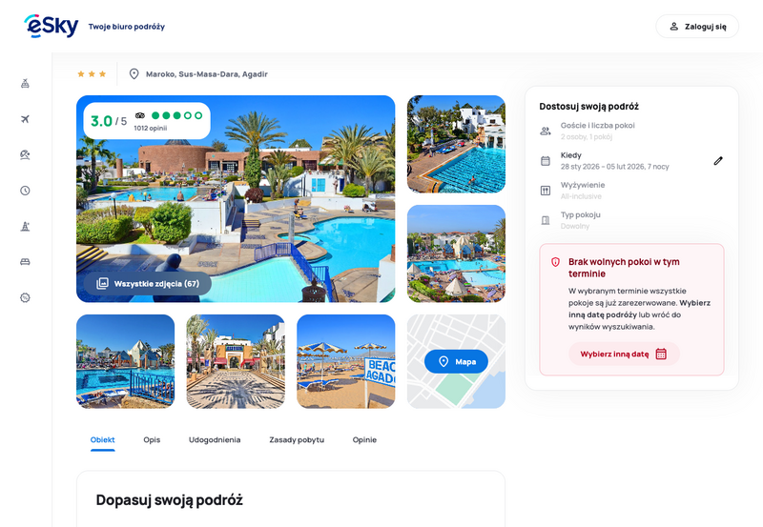
Task: Choose another date via Wybierz inną datę
Action: click(x=624, y=354)
